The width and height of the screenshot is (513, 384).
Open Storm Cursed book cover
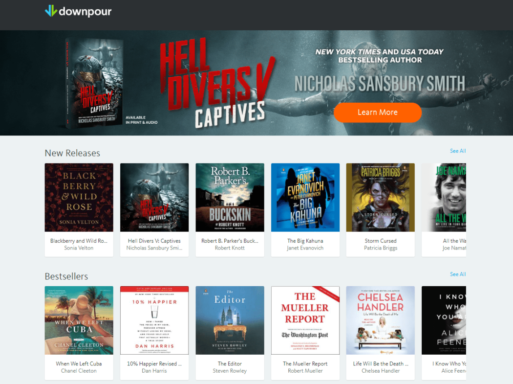point(381,198)
